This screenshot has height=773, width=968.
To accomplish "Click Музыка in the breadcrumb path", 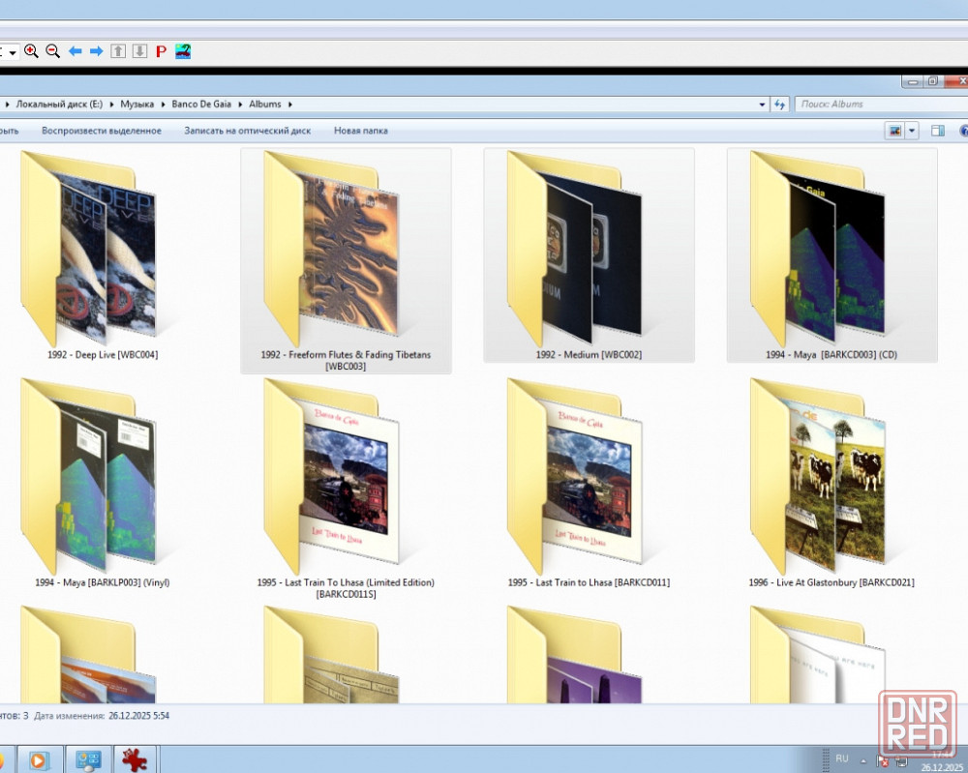I will tap(136, 104).
